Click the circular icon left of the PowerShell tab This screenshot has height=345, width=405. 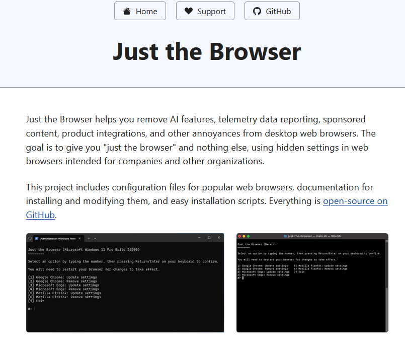pos(29,237)
